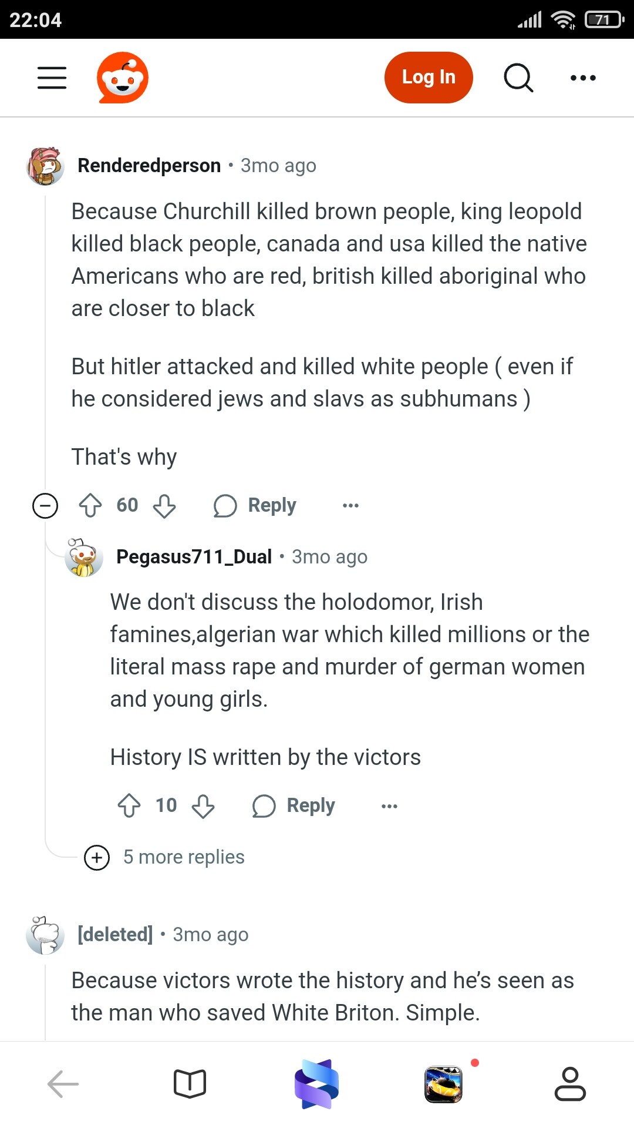
Task: Reply to Renderedperson's comment
Action: click(255, 505)
